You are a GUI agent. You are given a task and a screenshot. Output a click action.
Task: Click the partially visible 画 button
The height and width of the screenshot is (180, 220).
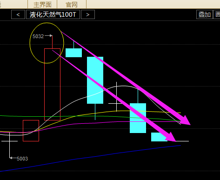(x=217, y=14)
